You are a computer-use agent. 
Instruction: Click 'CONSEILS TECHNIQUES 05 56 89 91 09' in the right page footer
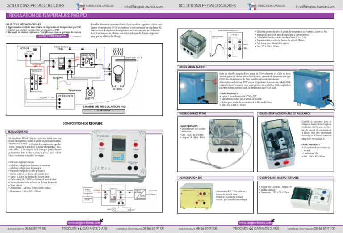coord(311,229)
